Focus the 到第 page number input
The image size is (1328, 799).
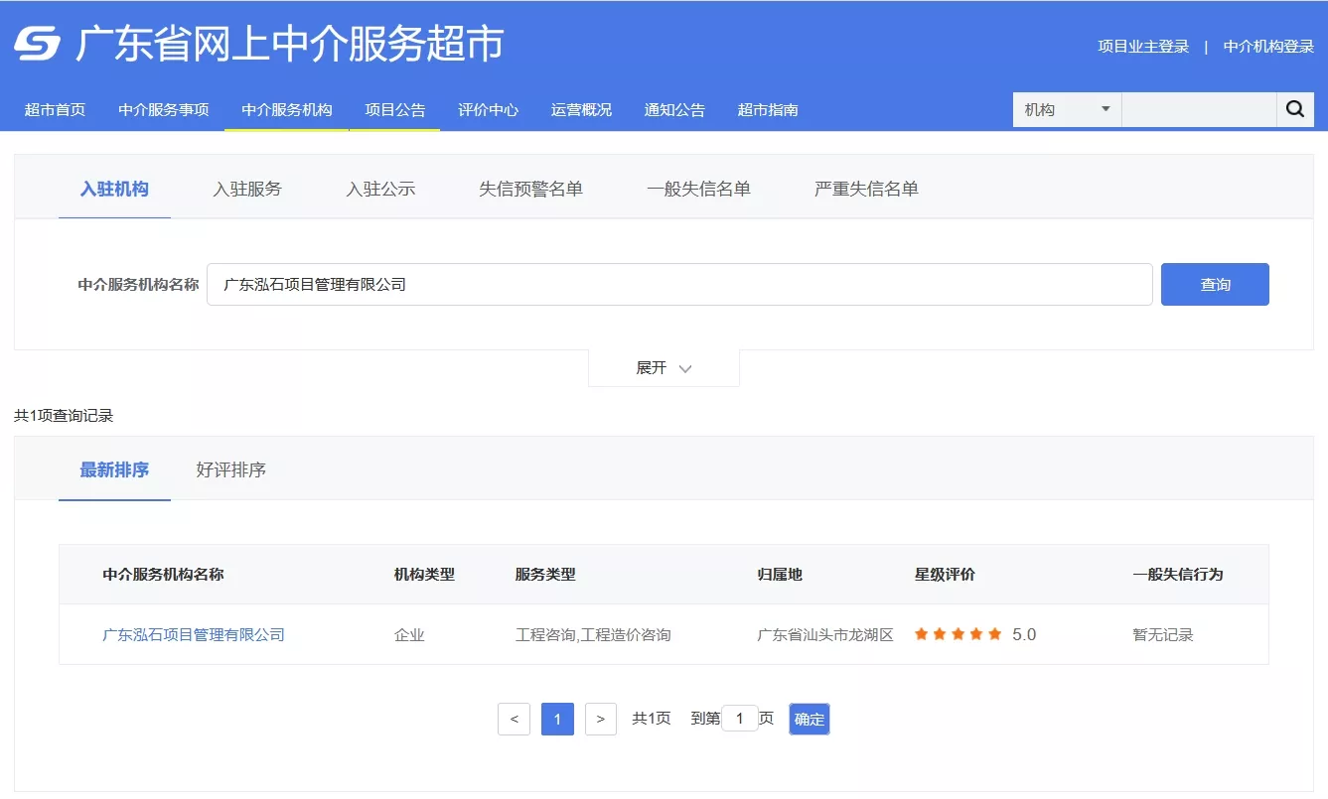point(740,719)
